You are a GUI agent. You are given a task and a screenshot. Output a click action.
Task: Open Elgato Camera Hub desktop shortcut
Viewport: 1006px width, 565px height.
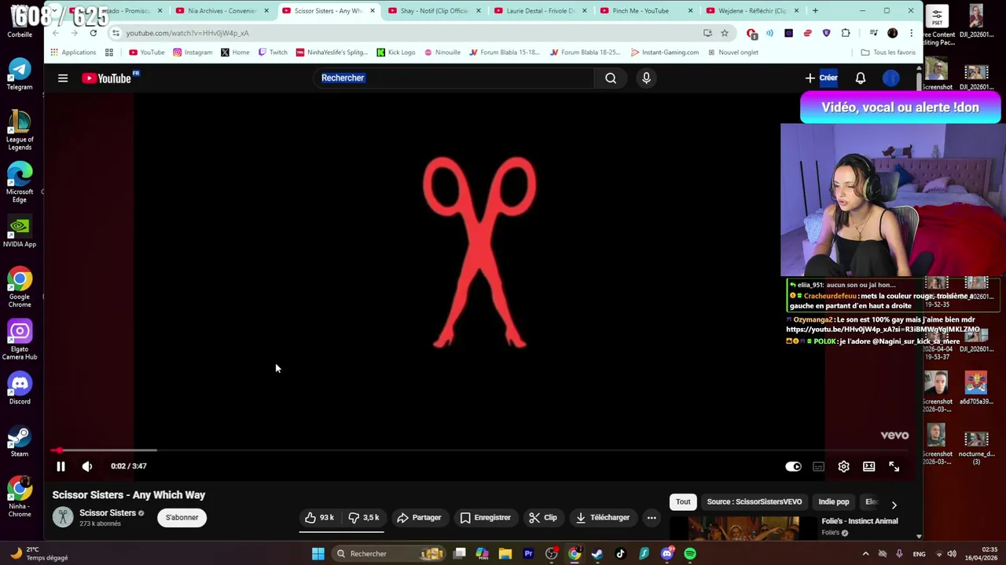(20, 340)
